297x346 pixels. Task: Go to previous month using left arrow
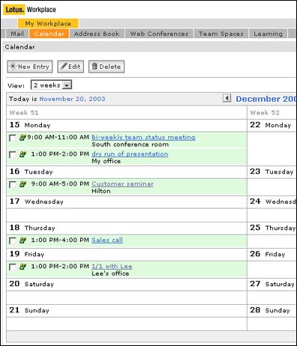(226, 98)
